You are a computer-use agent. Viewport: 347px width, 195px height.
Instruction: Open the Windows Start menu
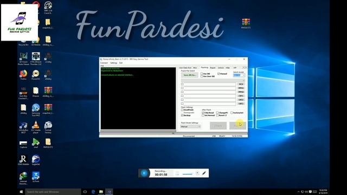(21, 192)
